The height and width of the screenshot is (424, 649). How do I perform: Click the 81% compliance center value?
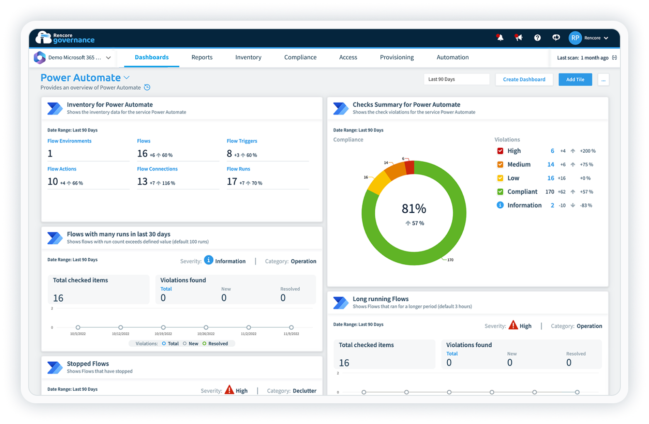414,208
